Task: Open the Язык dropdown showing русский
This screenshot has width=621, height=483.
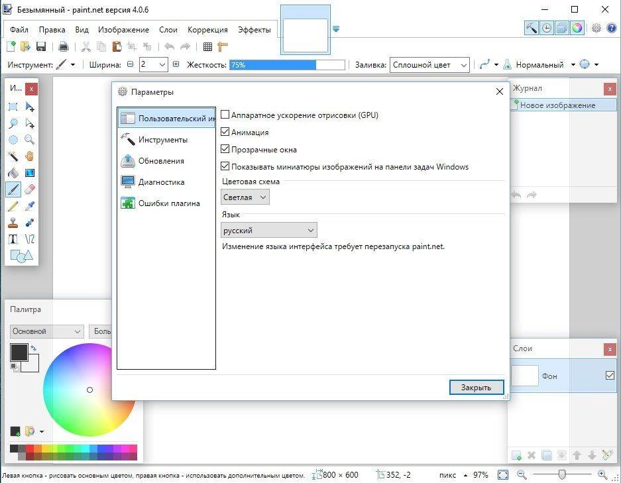Action: (x=269, y=230)
